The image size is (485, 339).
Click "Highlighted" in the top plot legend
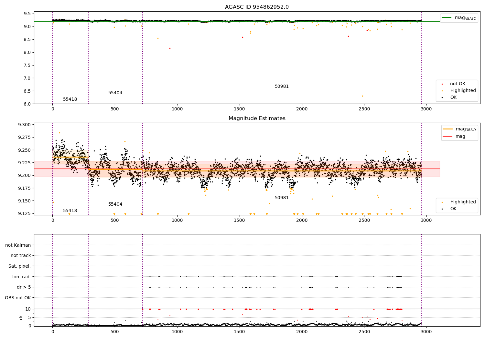click(463, 91)
